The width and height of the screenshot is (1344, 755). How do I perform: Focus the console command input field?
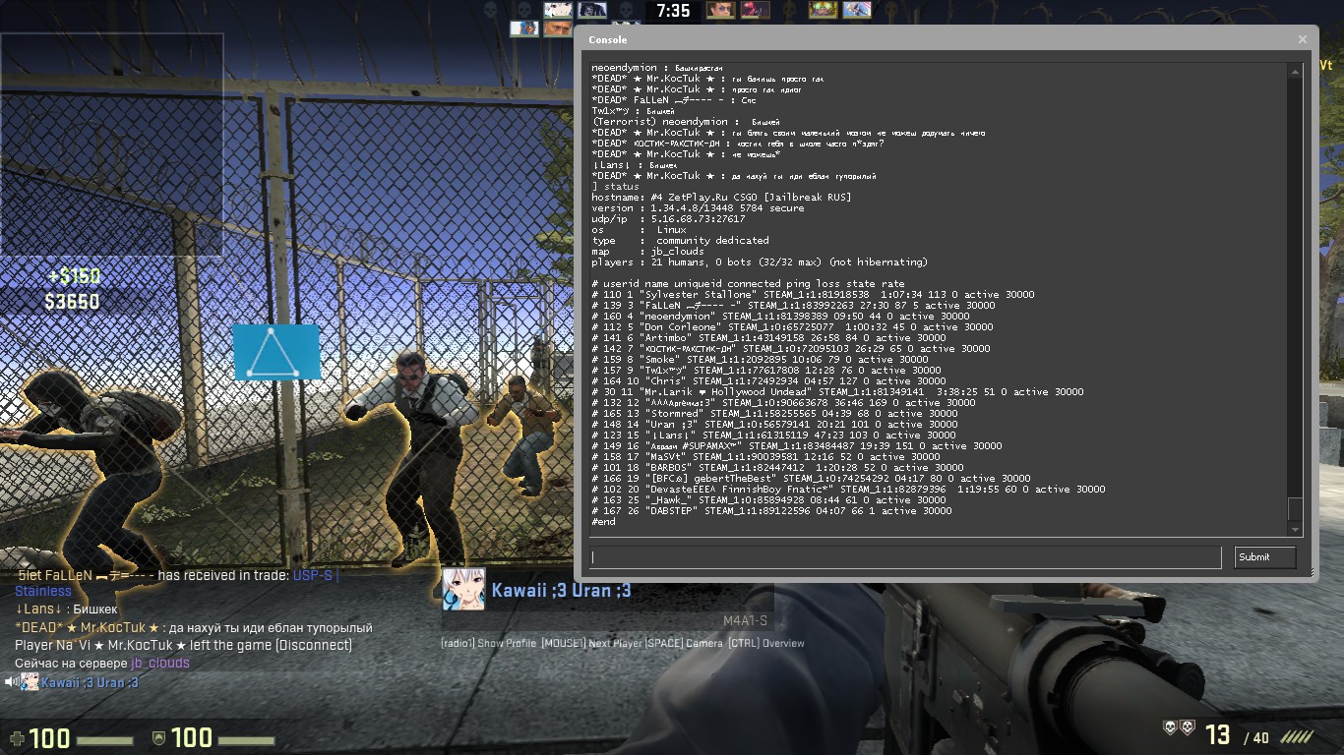click(904, 557)
